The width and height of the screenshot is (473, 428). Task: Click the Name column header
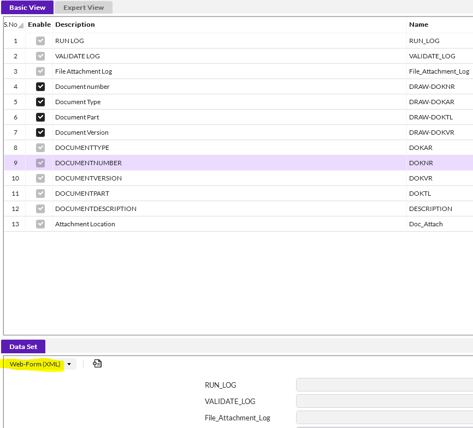pos(418,25)
